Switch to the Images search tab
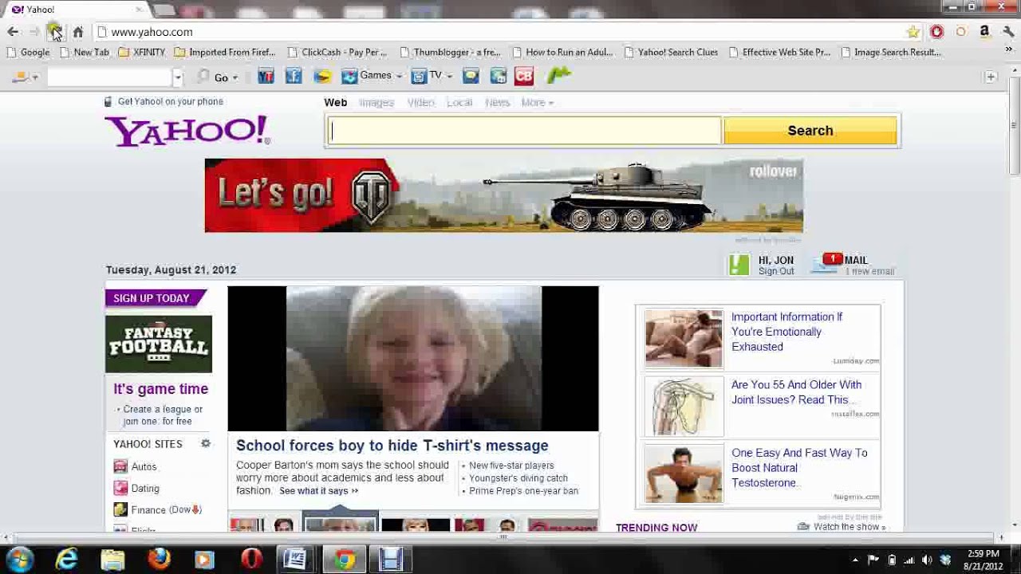The width and height of the screenshot is (1021, 574). click(x=376, y=103)
